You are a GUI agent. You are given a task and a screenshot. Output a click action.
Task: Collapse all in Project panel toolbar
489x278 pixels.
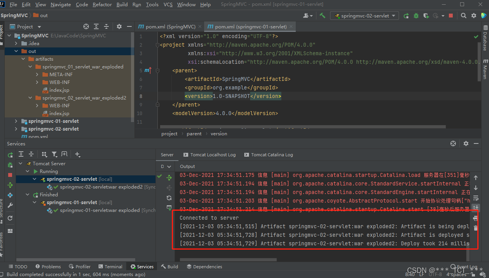tap(107, 26)
